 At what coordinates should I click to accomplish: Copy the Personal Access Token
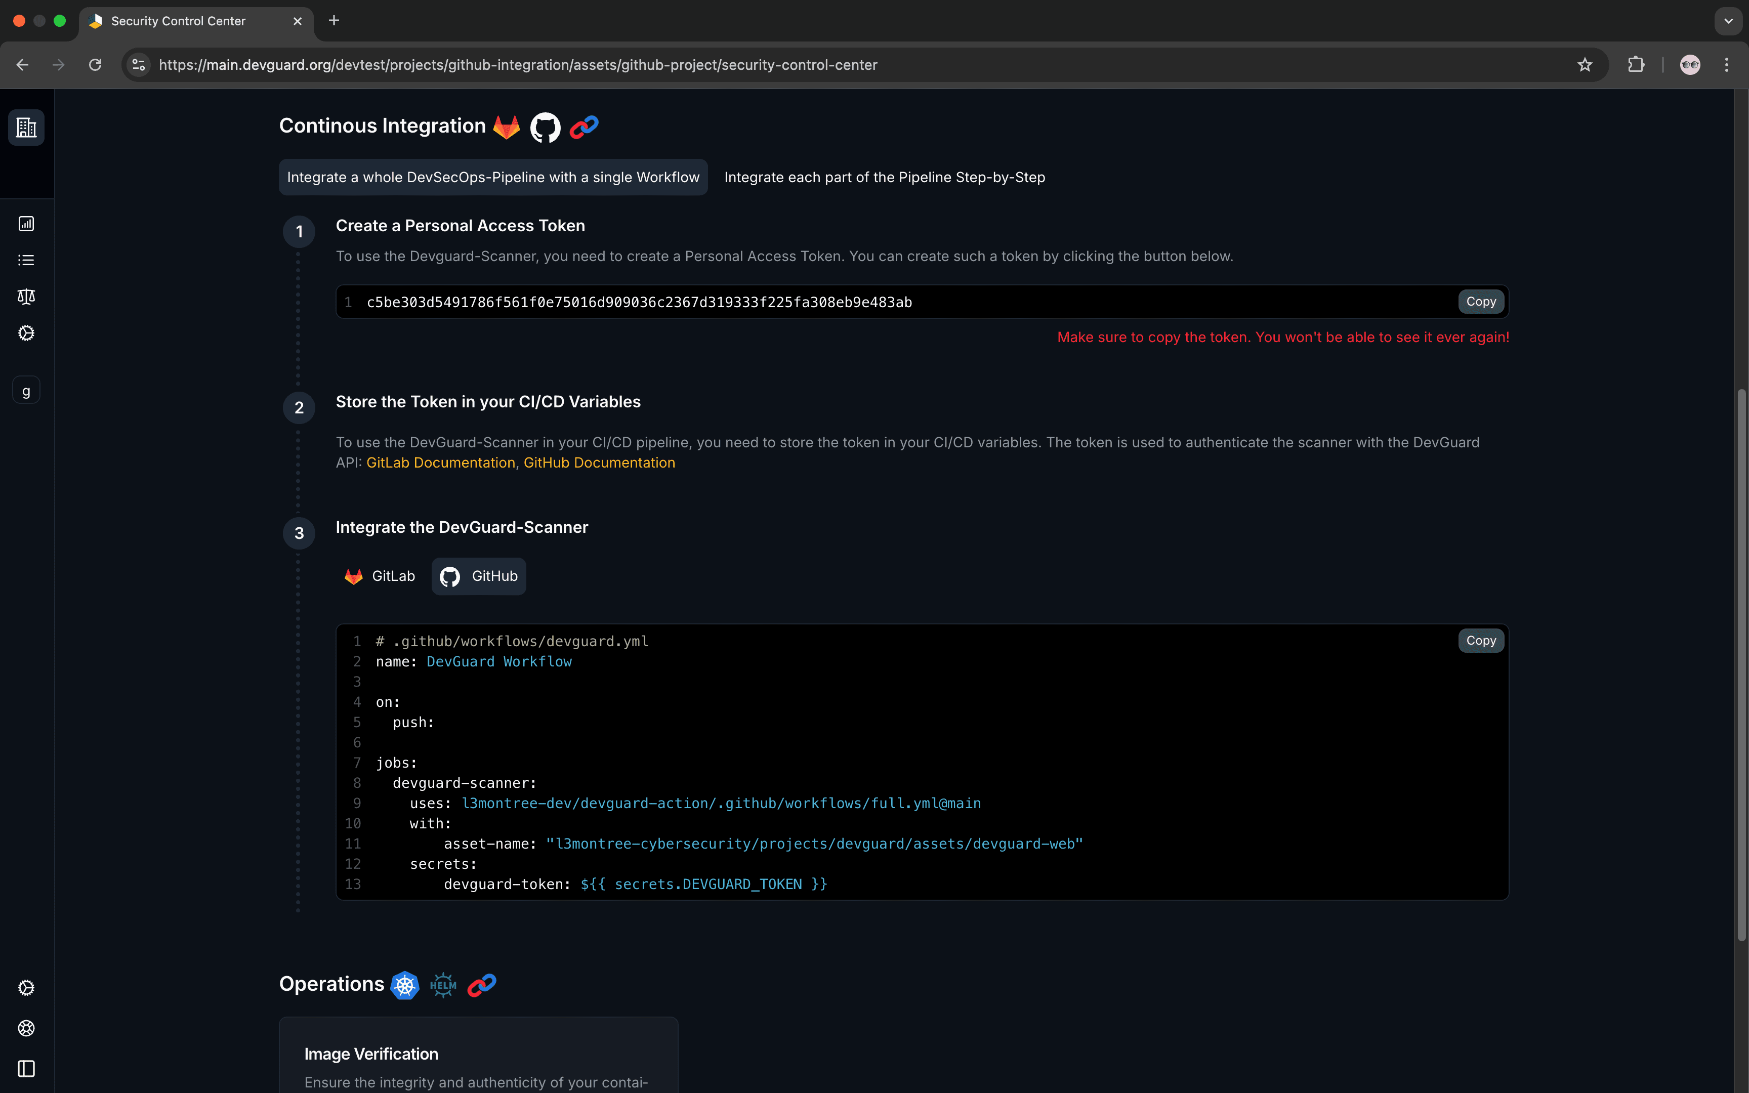coord(1480,302)
